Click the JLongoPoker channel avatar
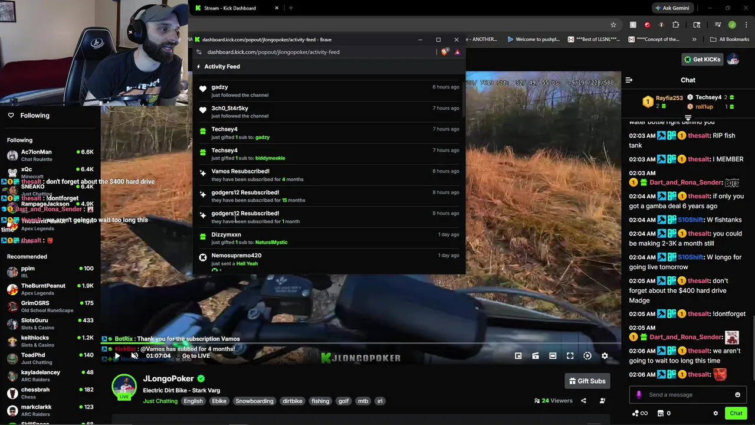This screenshot has height=425, width=755. [124, 387]
